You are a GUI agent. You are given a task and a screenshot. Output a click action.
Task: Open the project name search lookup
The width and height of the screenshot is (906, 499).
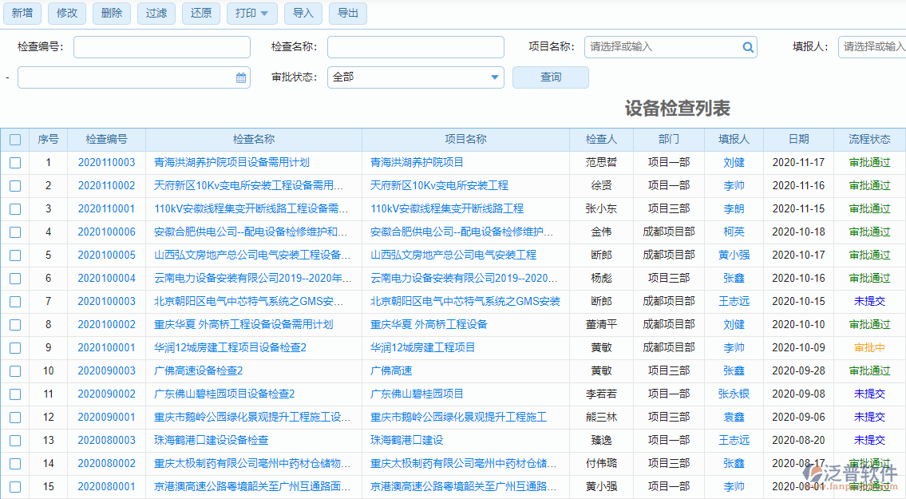(748, 47)
